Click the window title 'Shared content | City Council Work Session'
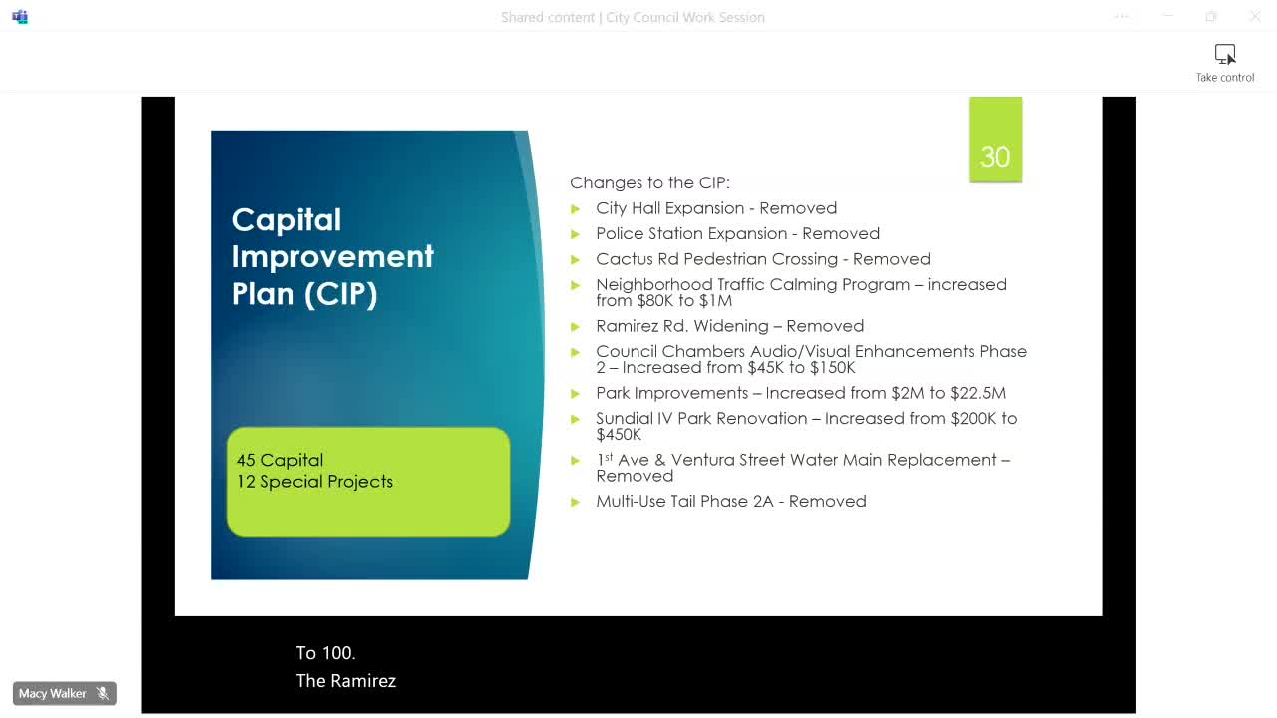 click(x=633, y=17)
